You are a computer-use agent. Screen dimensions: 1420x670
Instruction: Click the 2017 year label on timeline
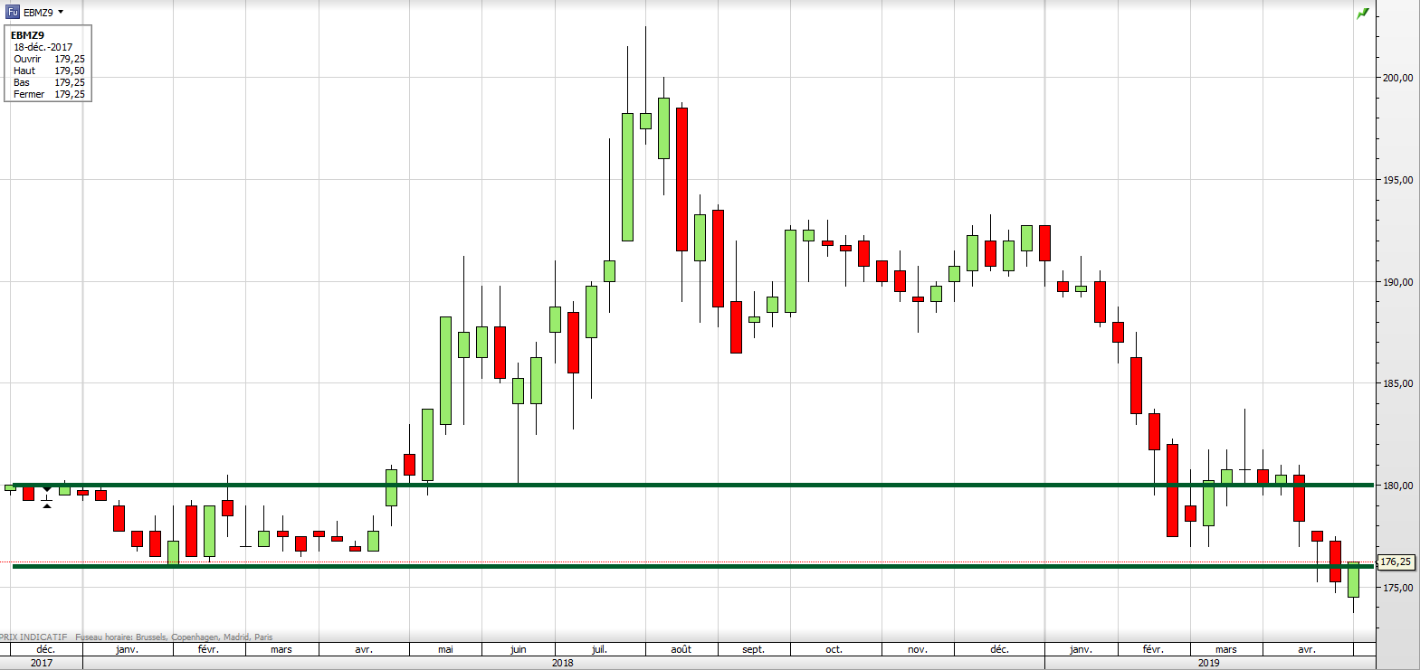42,663
